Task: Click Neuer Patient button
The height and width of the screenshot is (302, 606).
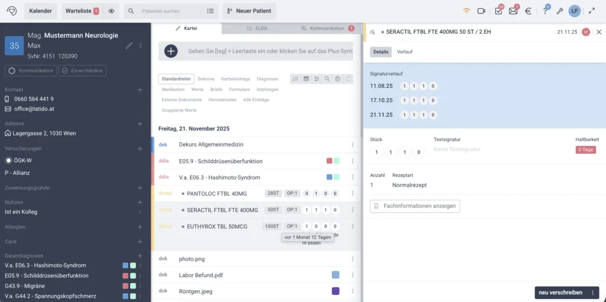Action: (x=249, y=11)
